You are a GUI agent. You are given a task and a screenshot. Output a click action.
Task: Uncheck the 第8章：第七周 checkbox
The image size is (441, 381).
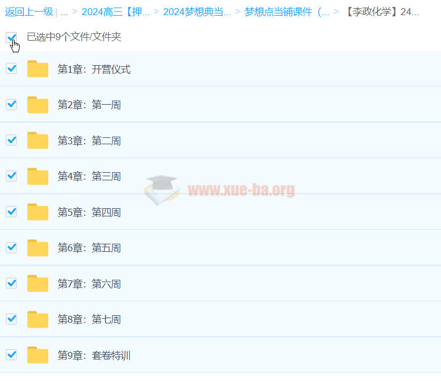[x=12, y=319]
